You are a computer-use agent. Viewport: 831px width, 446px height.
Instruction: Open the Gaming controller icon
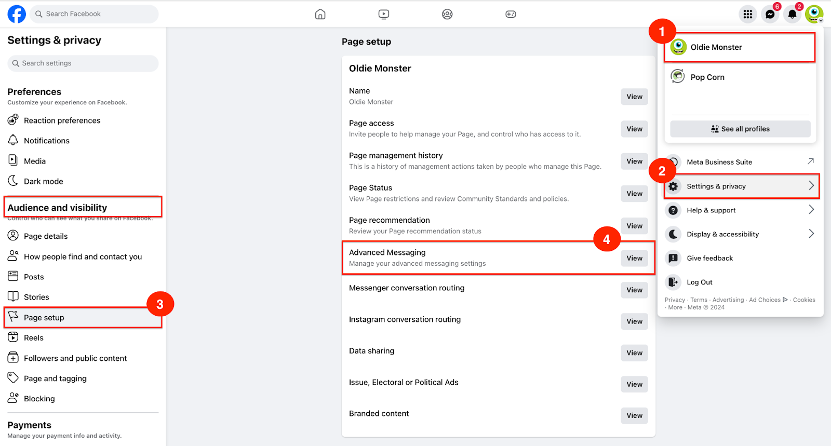(x=511, y=14)
